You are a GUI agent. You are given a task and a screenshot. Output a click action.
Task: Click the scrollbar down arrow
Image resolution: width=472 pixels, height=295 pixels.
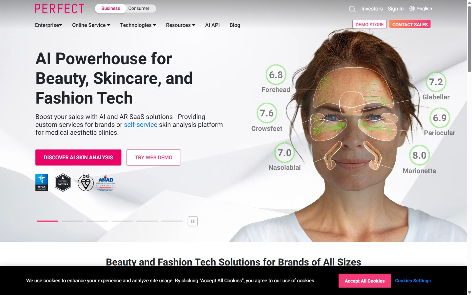[x=469, y=292]
